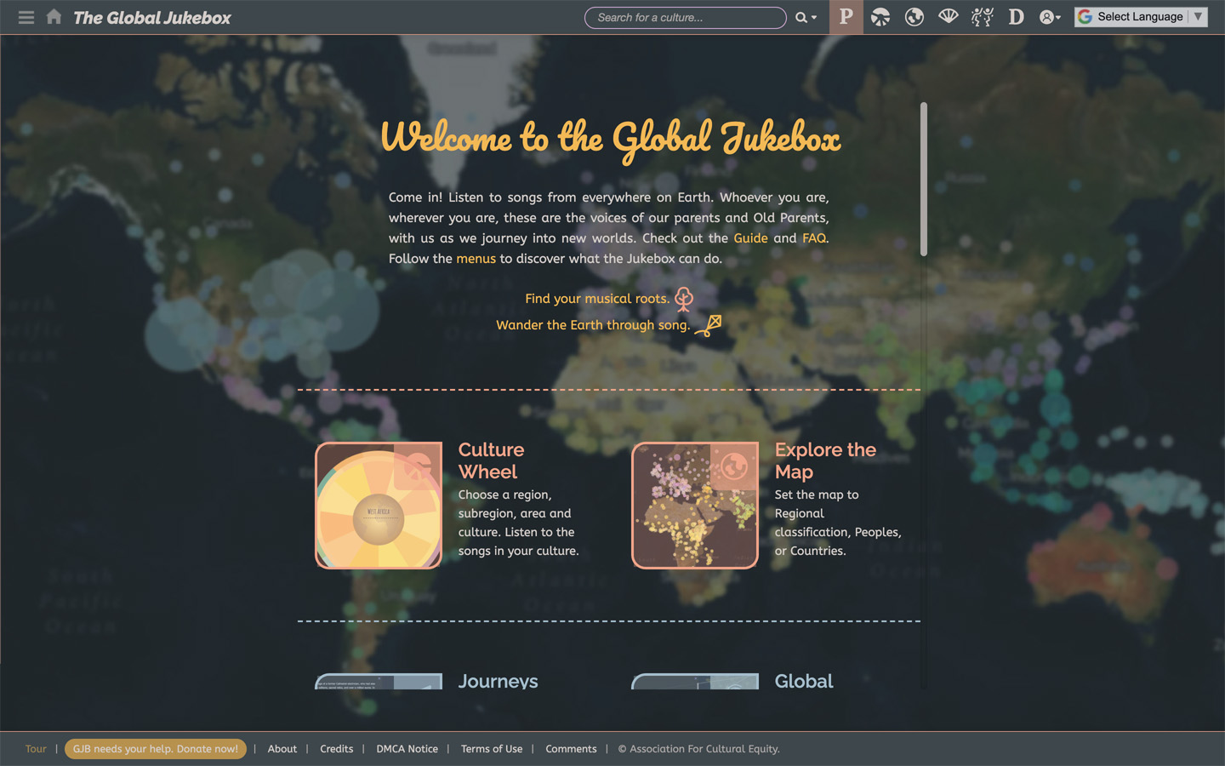This screenshot has width=1225, height=766.
Task: Open the Explore the Map thumbnail
Action: click(695, 506)
